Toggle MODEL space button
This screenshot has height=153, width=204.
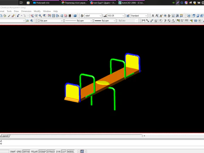click(x=71, y=152)
